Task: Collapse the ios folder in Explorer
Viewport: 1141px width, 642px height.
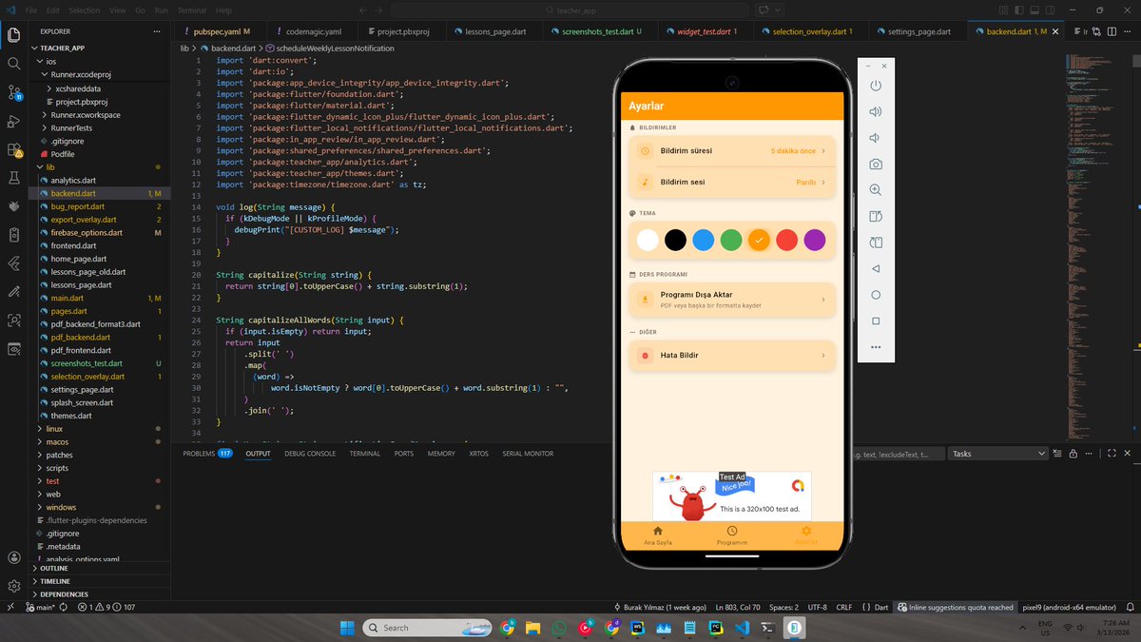Action: (100, 61)
